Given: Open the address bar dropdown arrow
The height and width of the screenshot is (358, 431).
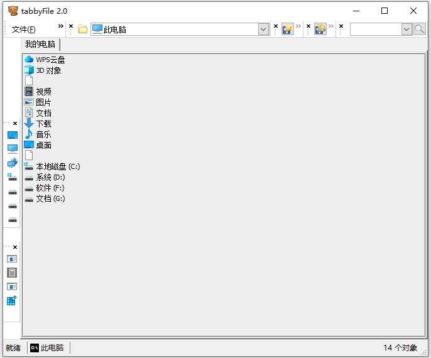Looking at the screenshot, I should pos(263,29).
